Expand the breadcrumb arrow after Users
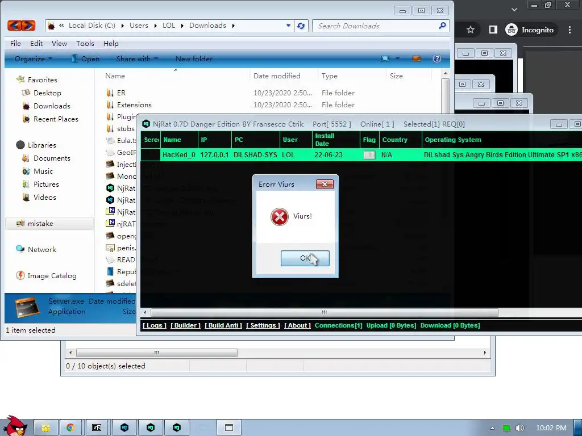The width and height of the screenshot is (582, 436). 155,26
